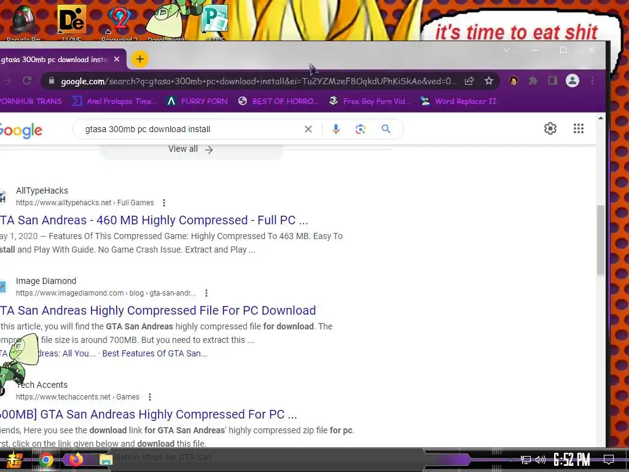The height and width of the screenshot is (472, 629).
Task: Click the AllTypeHacks site name
Action: 42,191
